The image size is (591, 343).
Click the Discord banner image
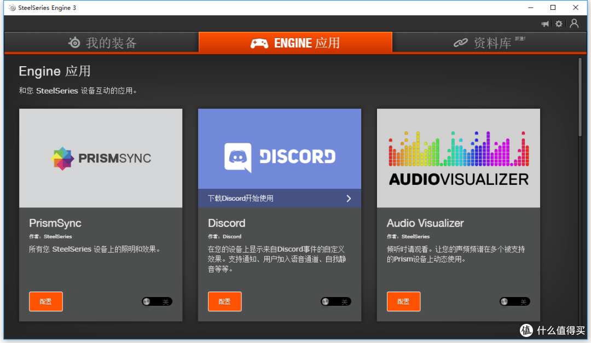tap(280, 149)
